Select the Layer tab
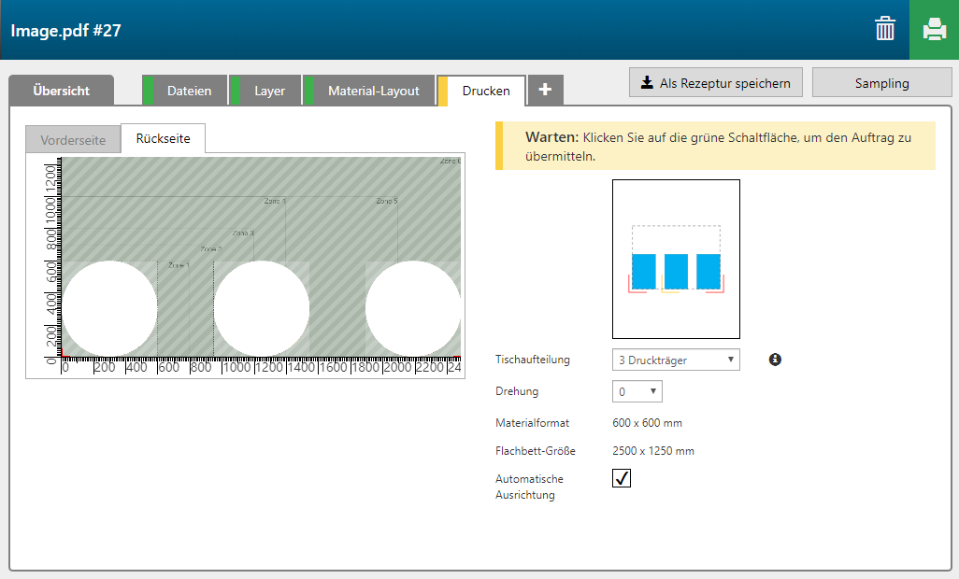Screen dimensions: 959x579 (x=269, y=91)
